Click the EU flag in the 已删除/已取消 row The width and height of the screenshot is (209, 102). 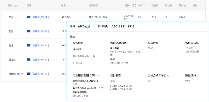coord(28,74)
